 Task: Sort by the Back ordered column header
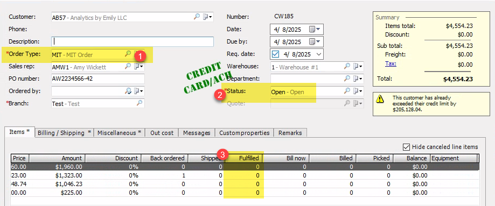pyautogui.click(x=165, y=158)
